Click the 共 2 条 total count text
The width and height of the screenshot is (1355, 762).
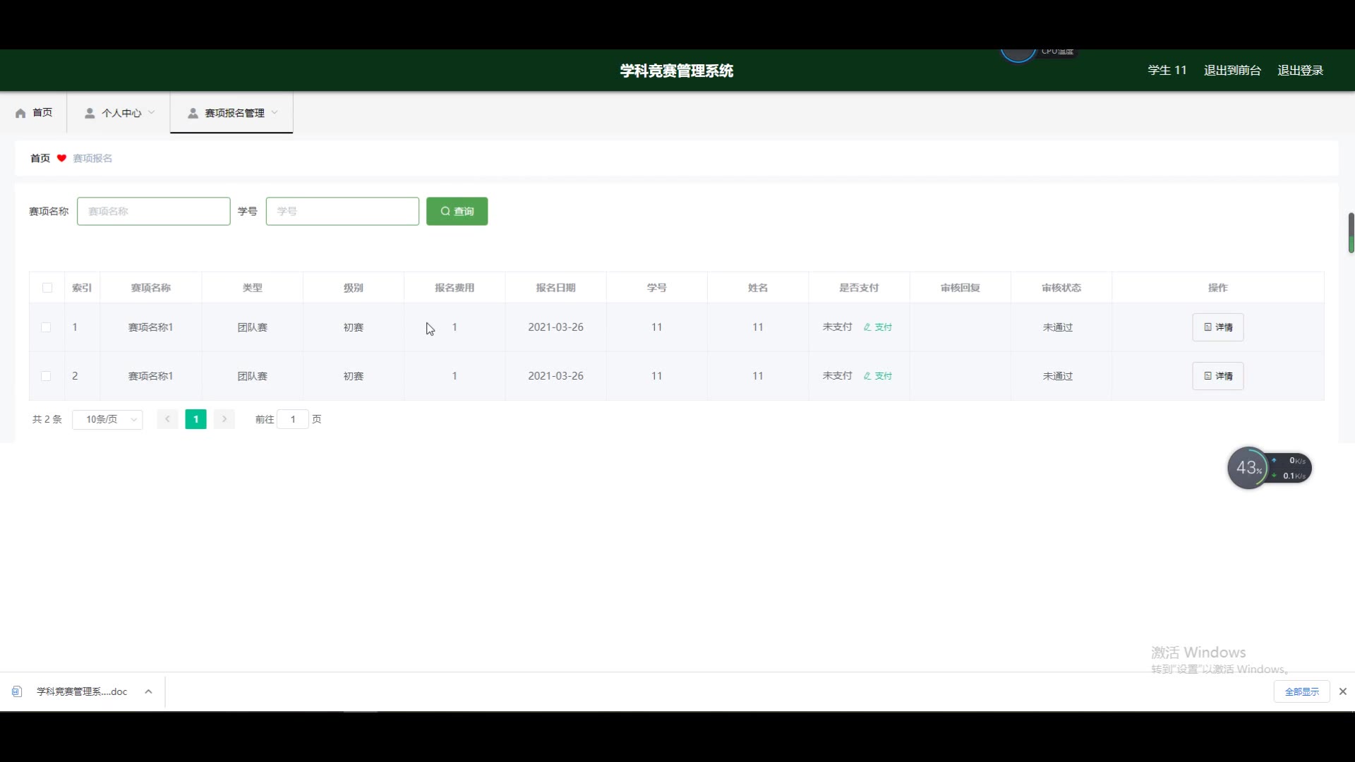[47, 419]
